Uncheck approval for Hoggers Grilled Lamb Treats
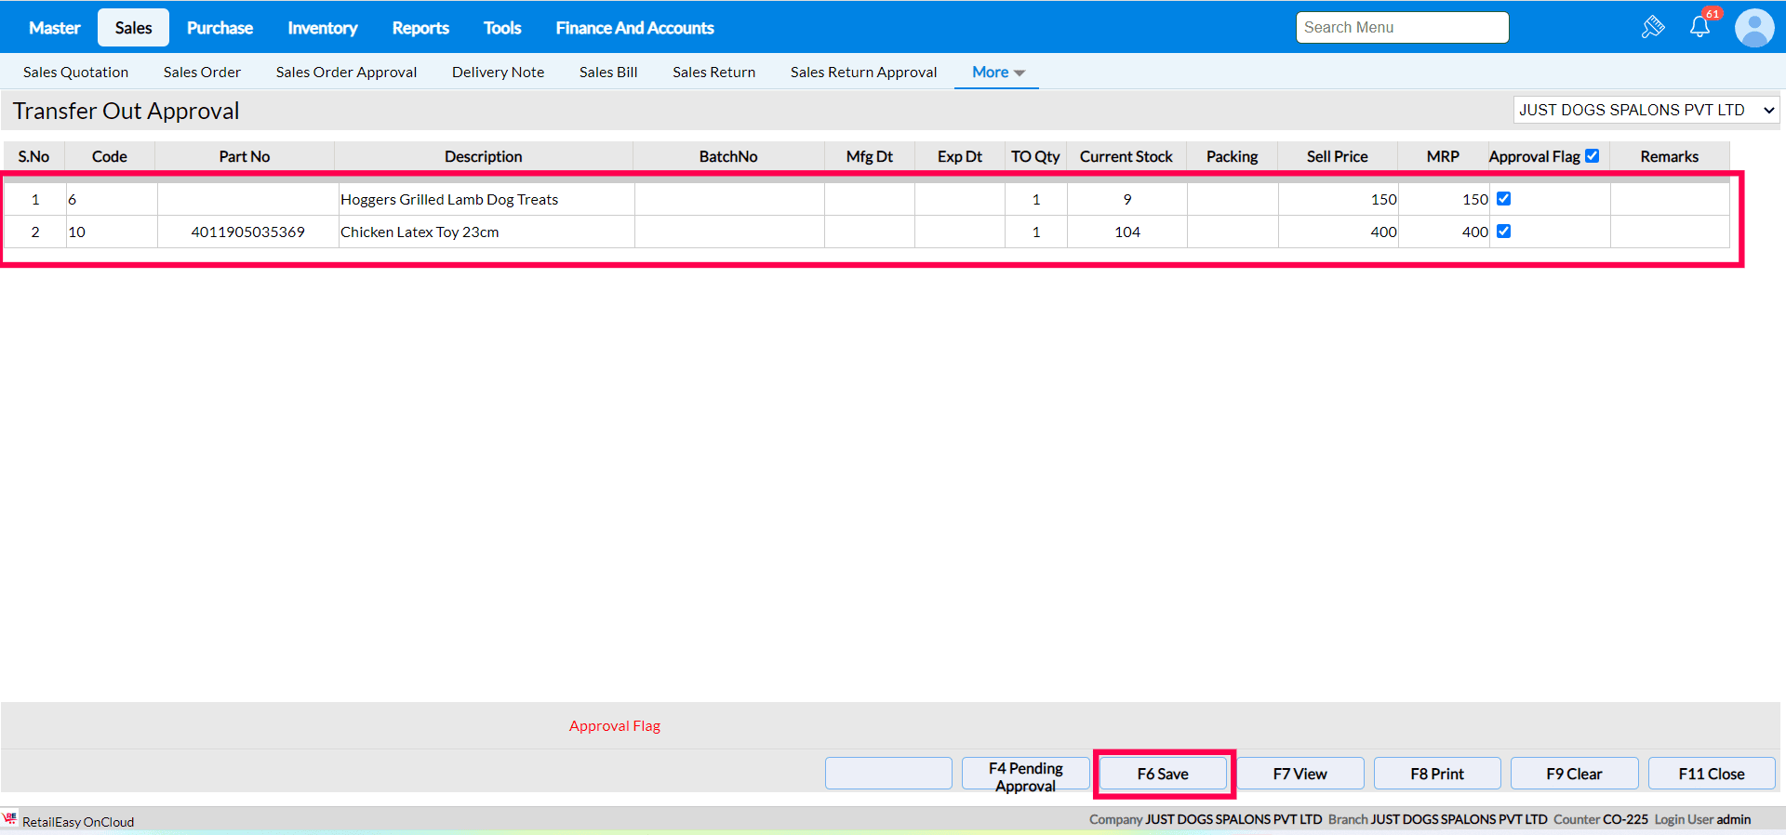 (x=1503, y=199)
